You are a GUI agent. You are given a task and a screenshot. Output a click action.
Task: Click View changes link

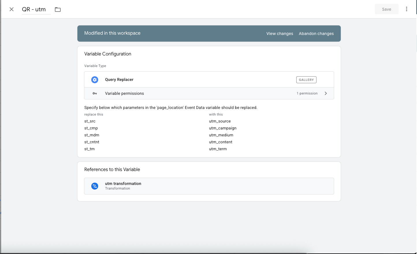coord(280,34)
